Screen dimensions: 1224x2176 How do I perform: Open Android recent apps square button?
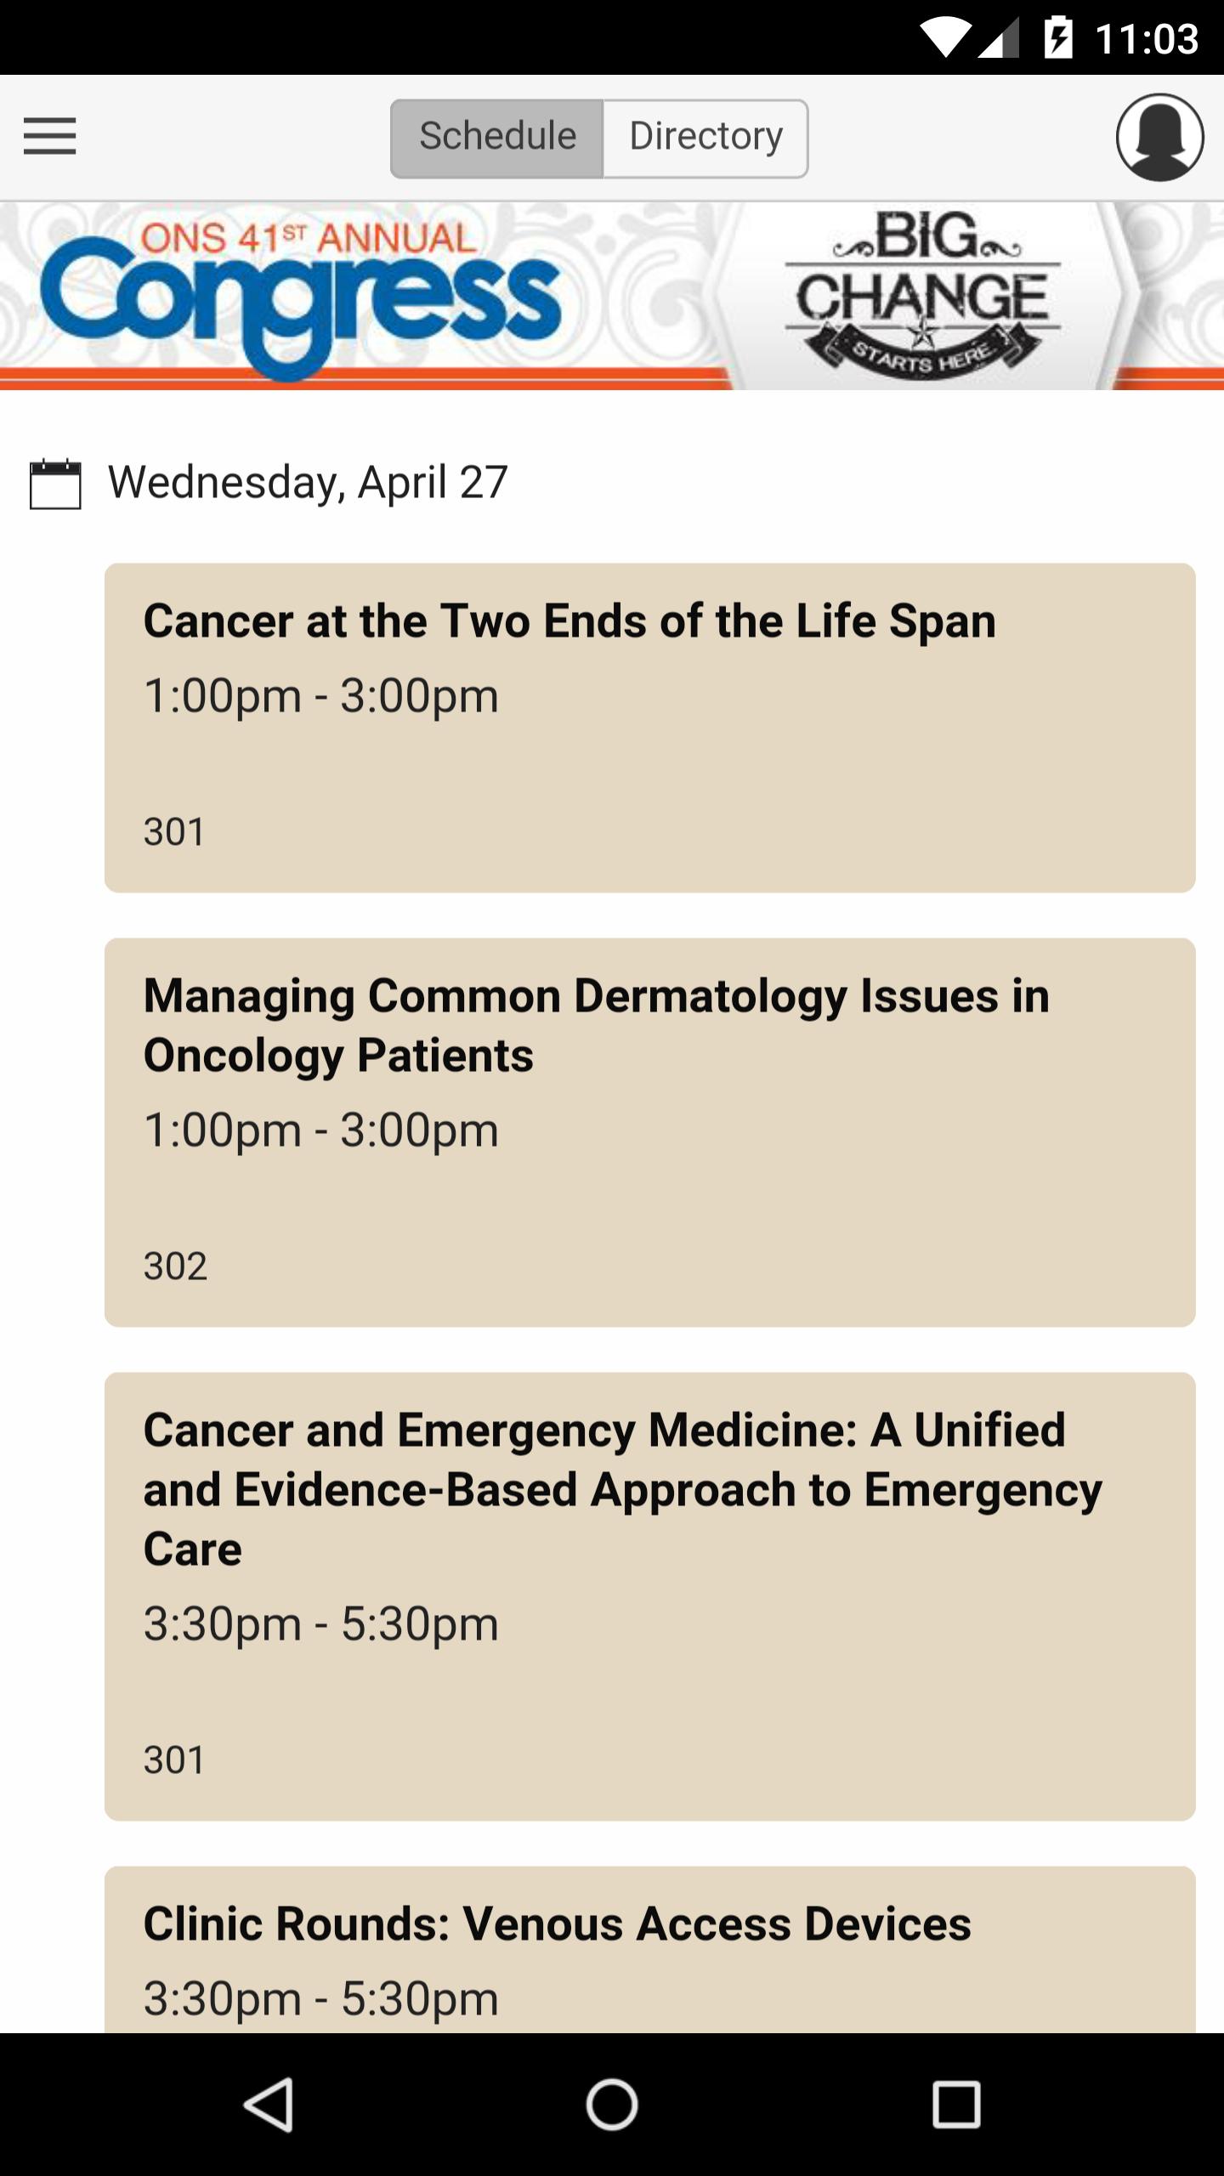coord(956,2105)
